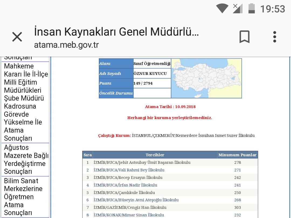Select Cengiz Han İlkokulu row
Viewport: 291px width, 218px height.
170,207
